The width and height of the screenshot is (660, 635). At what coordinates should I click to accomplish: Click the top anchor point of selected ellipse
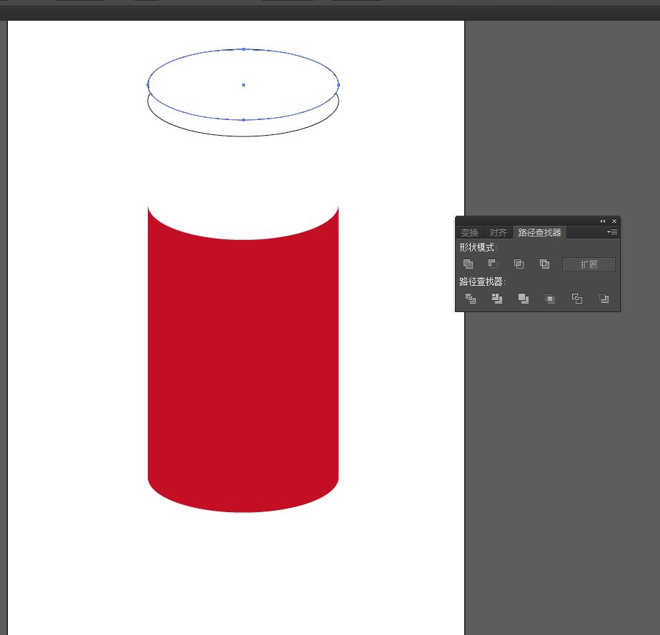[244, 49]
